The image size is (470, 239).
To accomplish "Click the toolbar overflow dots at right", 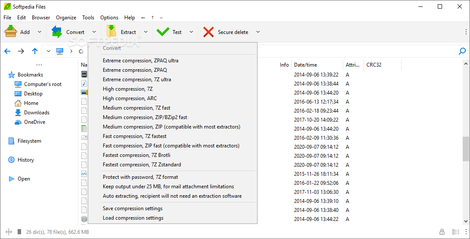I will coord(466,32).
